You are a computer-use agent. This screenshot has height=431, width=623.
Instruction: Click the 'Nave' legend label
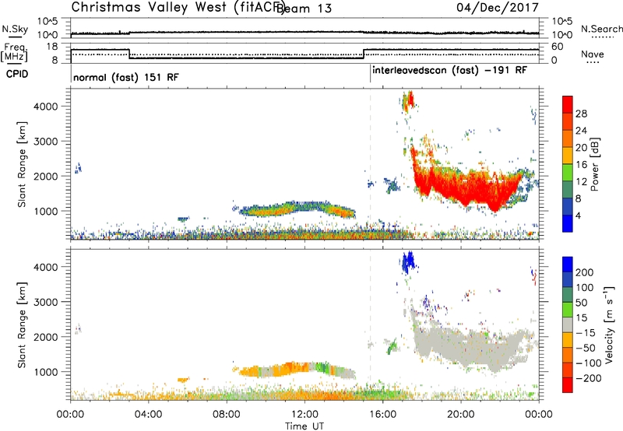coord(593,54)
